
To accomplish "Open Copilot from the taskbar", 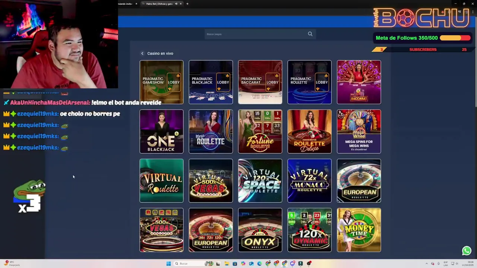I will 243,264.
